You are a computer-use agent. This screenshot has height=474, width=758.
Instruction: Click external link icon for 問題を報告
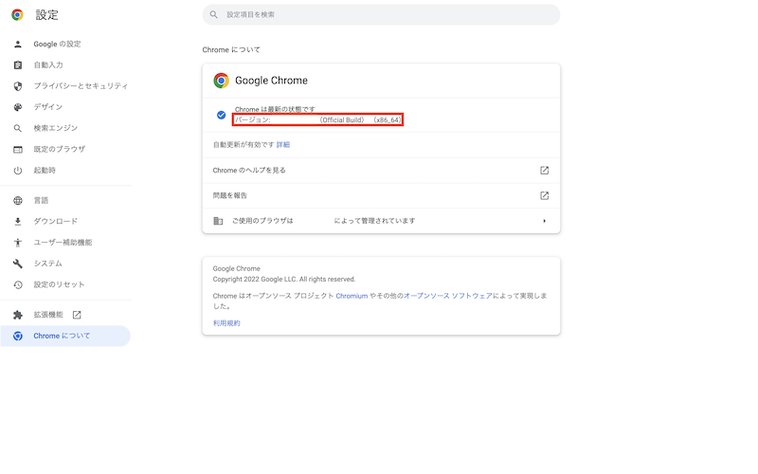coord(544,195)
